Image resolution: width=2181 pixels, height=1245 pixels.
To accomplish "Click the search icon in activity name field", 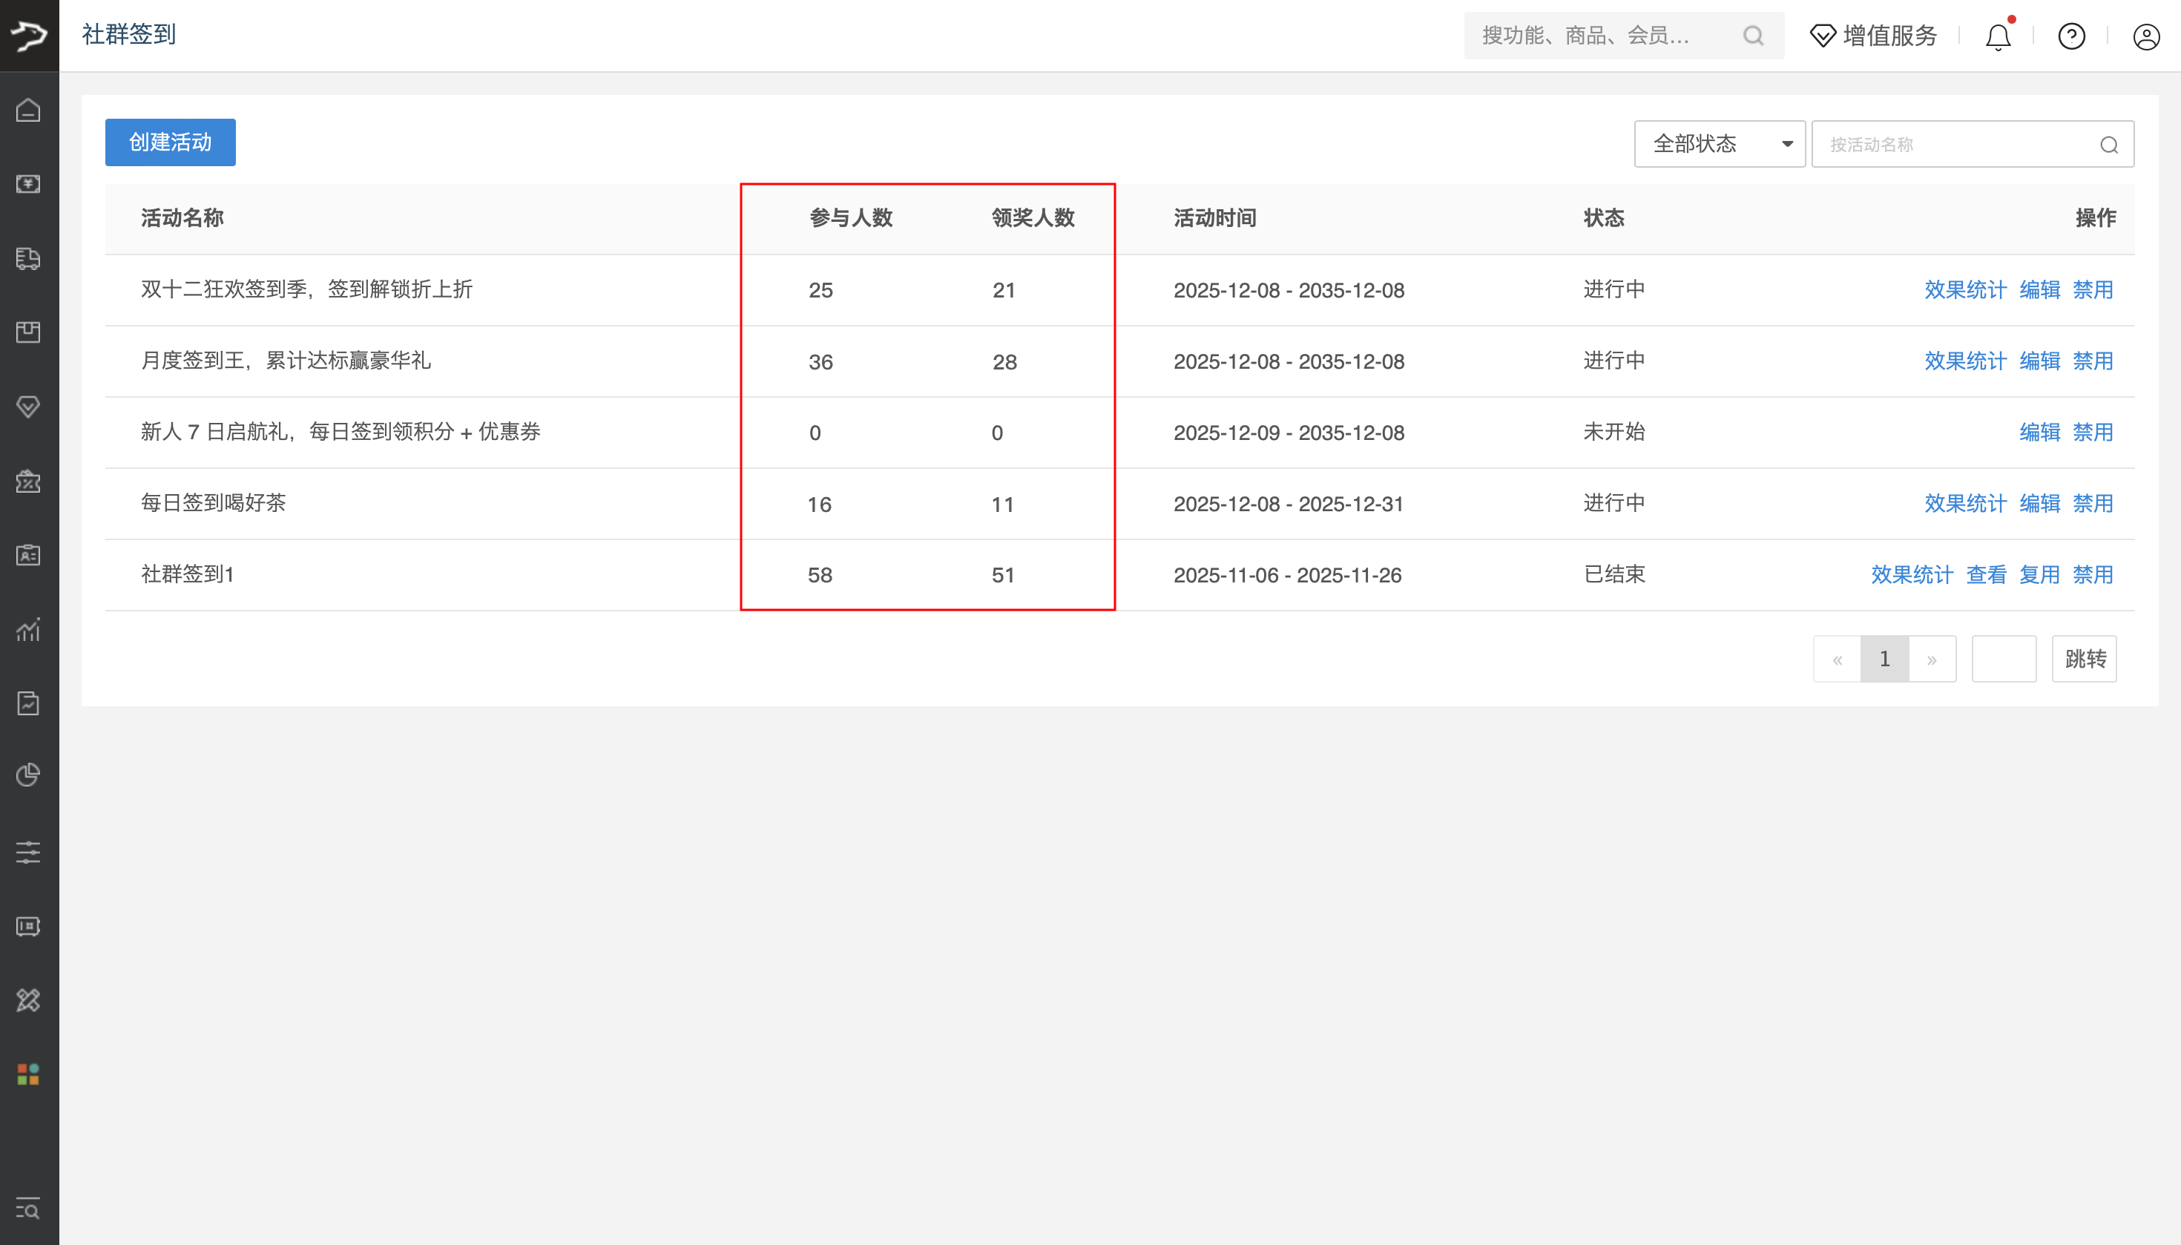I will (x=2108, y=145).
